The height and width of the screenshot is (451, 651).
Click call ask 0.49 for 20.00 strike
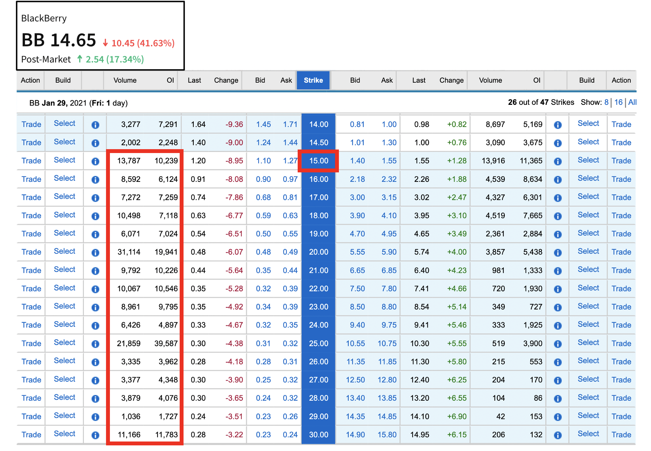(x=290, y=252)
